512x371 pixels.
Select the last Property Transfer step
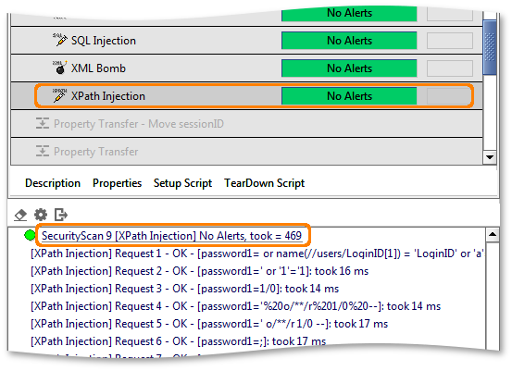(246, 152)
